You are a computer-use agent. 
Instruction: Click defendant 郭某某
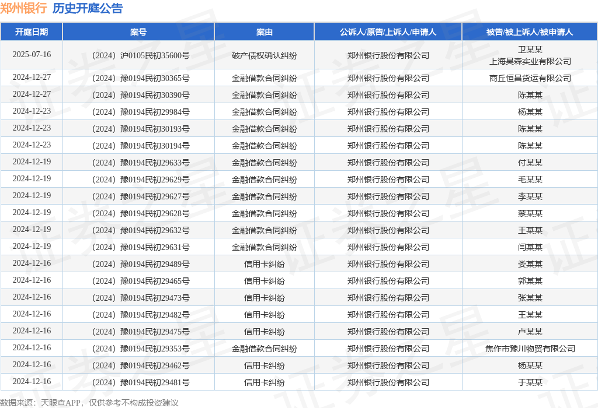(x=530, y=281)
